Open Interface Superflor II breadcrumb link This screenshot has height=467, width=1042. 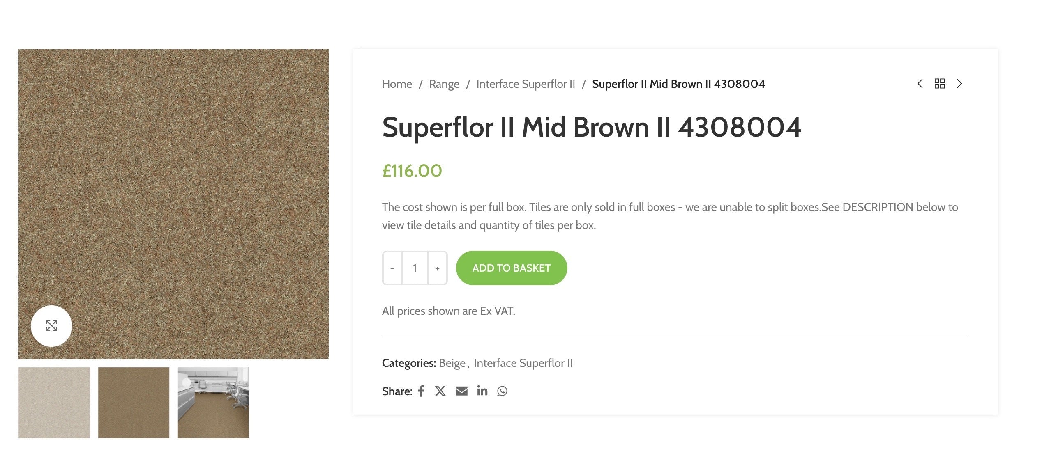[526, 84]
